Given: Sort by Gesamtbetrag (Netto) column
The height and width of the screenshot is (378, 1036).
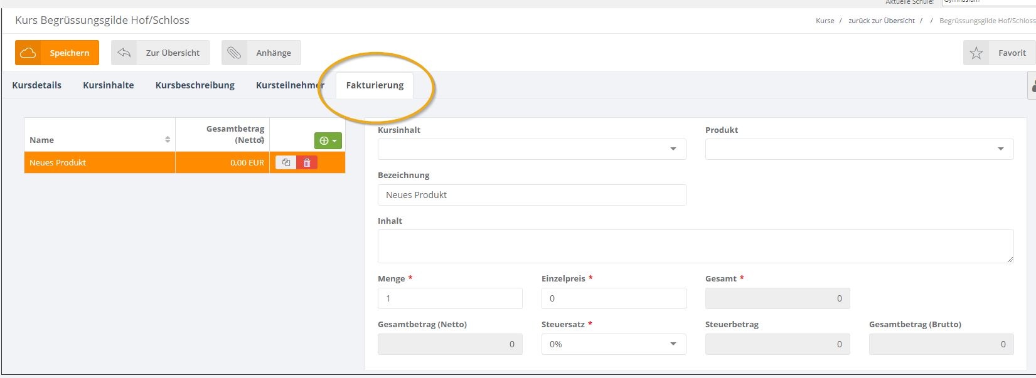Looking at the screenshot, I should click(x=222, y=134).
